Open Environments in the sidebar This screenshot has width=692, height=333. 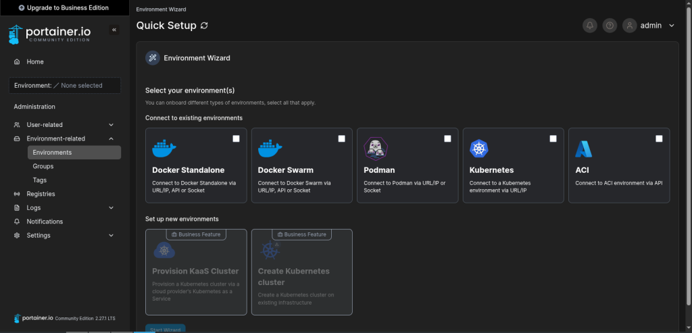tap(74, 153)
